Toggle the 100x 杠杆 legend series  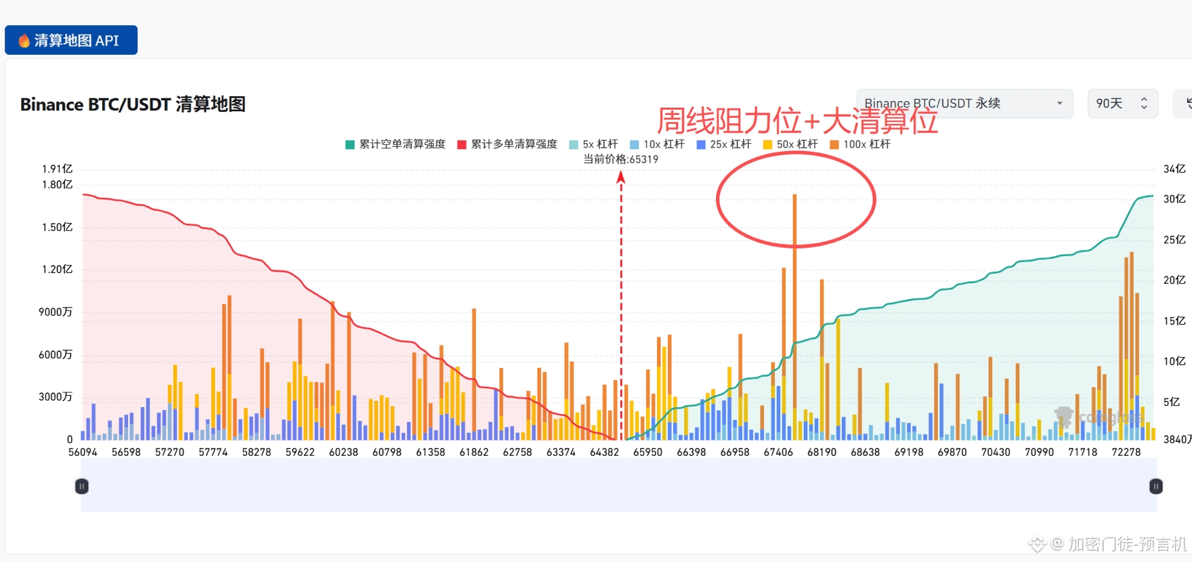click(x=860, y=144)
